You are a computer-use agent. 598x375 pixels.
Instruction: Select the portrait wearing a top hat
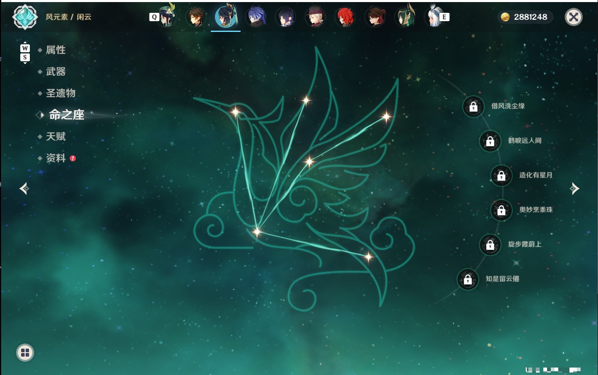point(315,17)
